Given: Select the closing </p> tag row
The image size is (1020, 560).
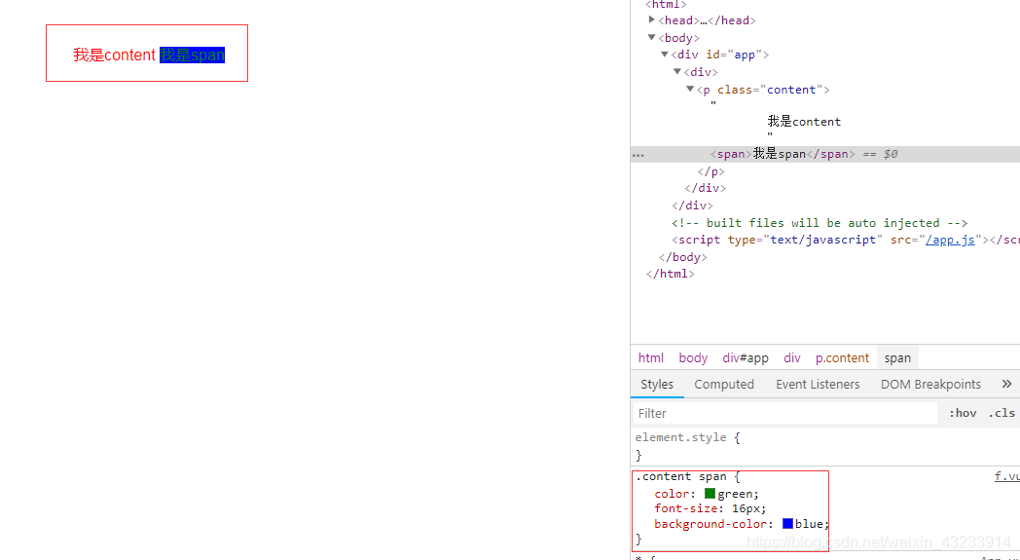Looking at the screenshot, I should point(711,172).
